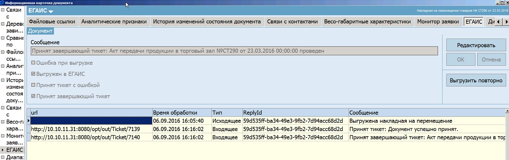Click the title bar application icon
Screen dimensions: 509x160
tap(3, 3)
